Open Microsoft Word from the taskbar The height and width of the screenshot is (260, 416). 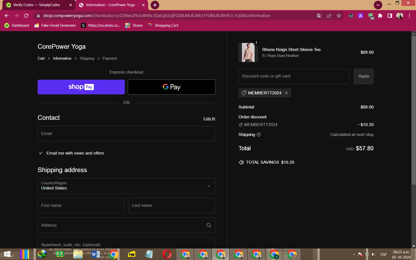pos(96,254)
